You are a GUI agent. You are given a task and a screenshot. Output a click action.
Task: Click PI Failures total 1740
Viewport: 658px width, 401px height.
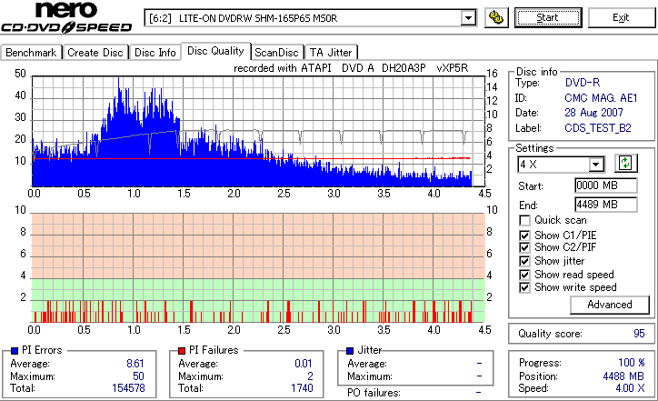pyautogui.click(x=302, y=388)
